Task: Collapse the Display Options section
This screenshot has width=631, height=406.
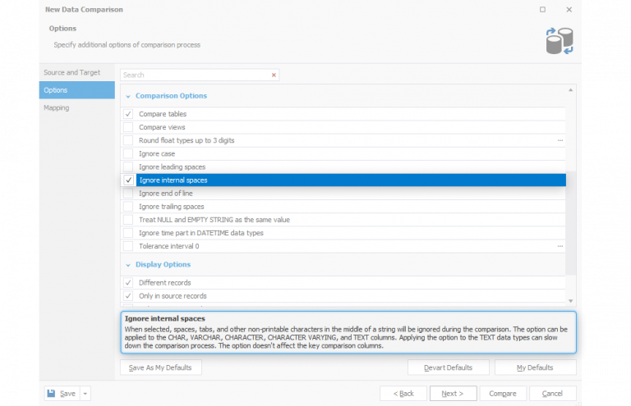Action: (128, 265)
